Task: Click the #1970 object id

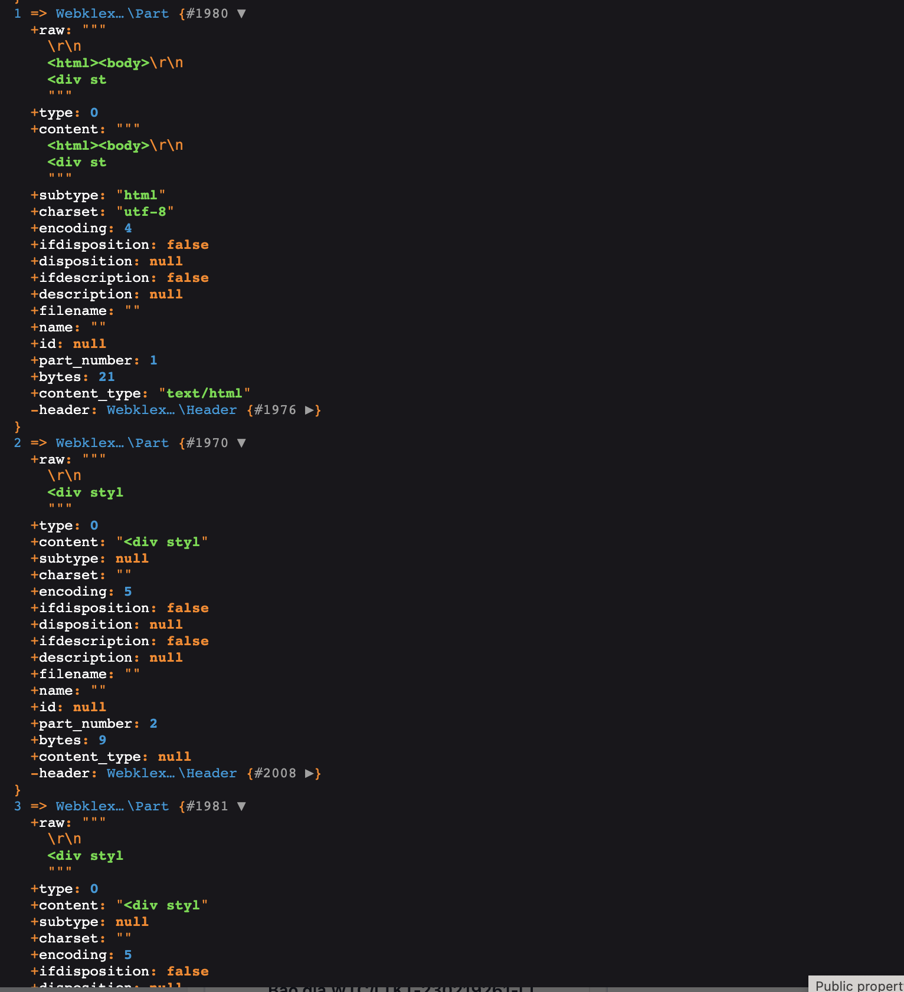Action: pos(207,443)
